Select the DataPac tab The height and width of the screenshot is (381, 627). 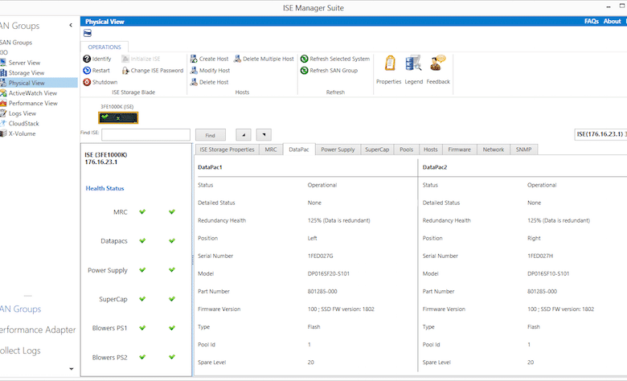pyautogui.click(x=299, y=150)
